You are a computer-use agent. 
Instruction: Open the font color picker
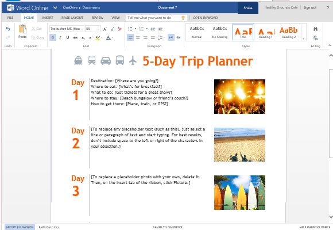(109, 37)
